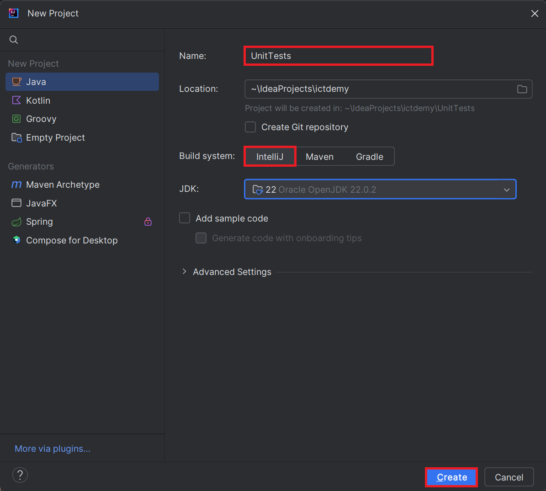Screen dimensions: 546x491
Task: Click inside the project Name field
Action: 338,56
